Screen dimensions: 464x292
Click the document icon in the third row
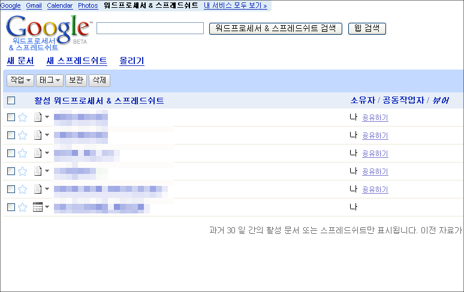click(38, 153)
